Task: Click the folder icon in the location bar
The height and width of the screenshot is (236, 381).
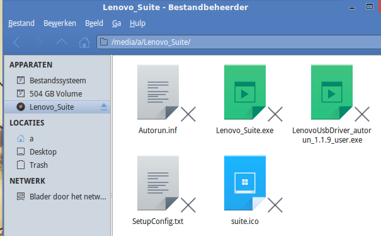Action: coord(104,42)
